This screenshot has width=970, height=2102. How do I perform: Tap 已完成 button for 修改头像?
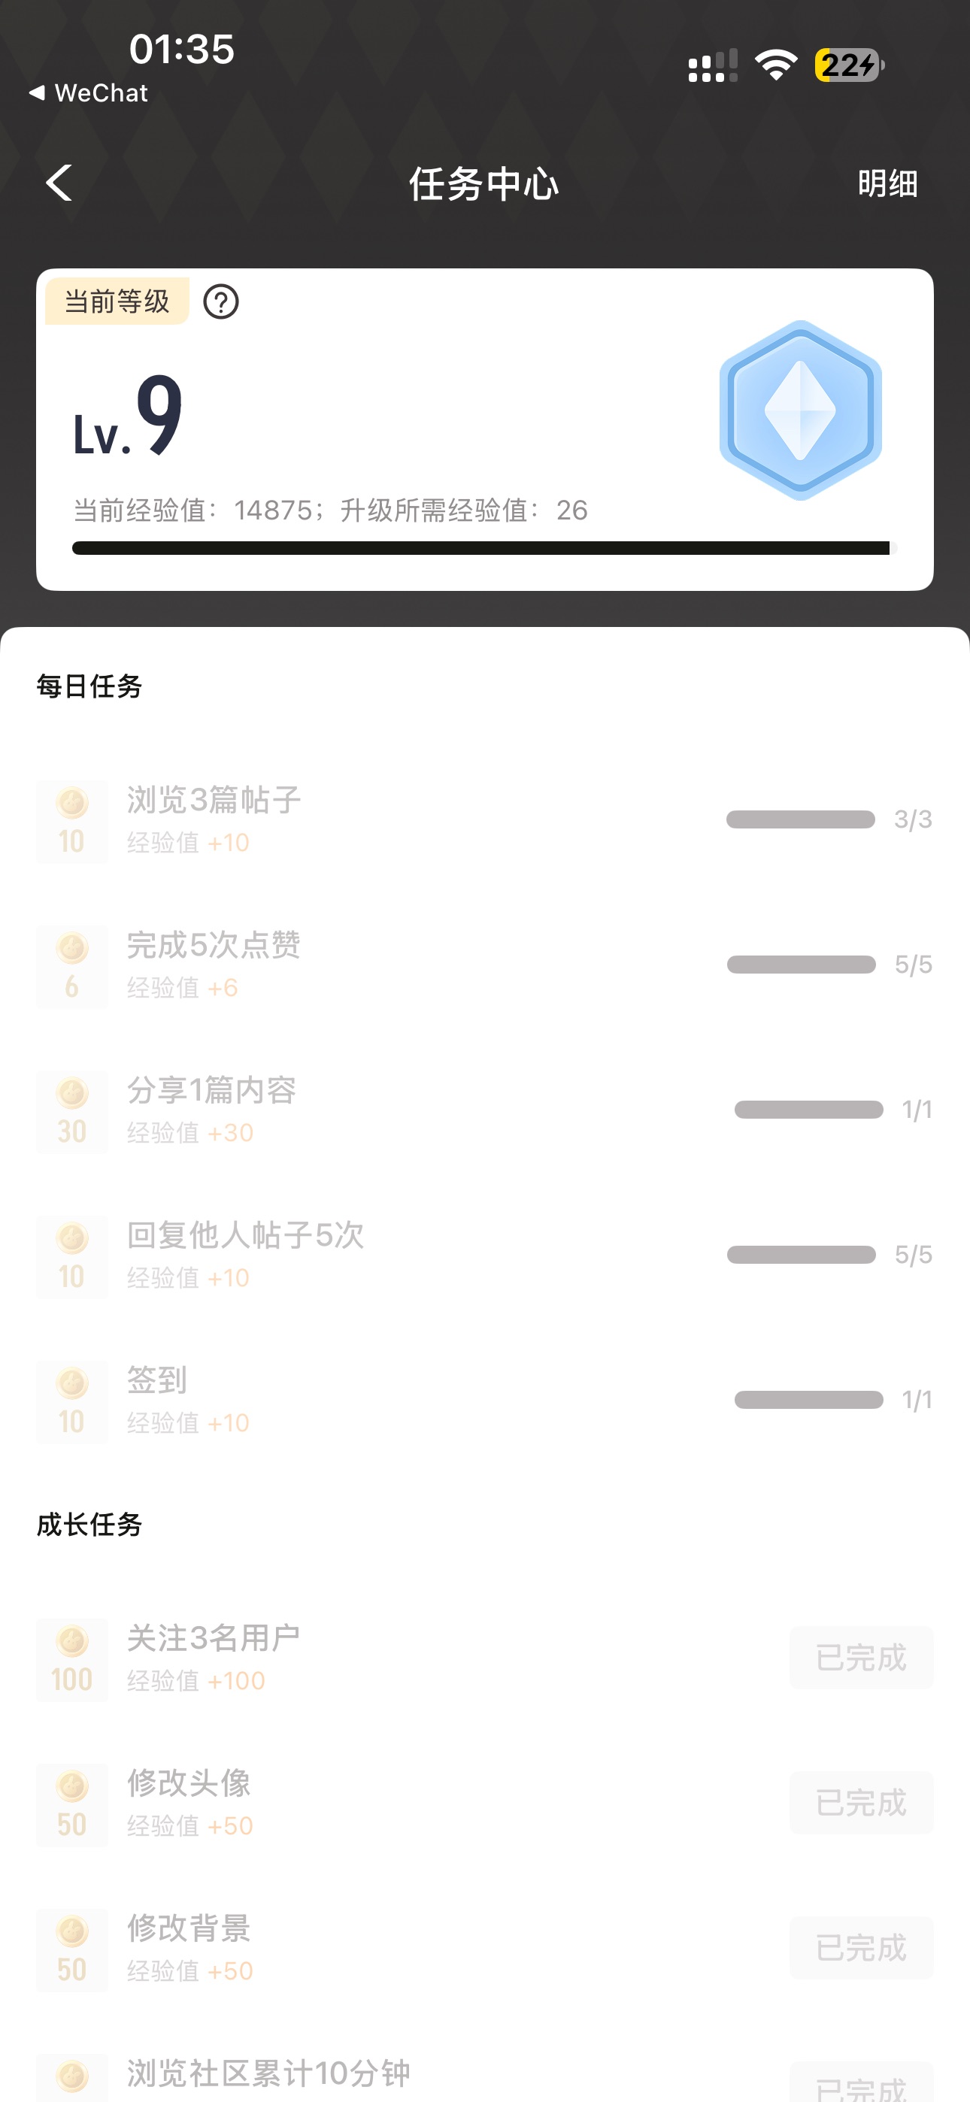[x=860, y=1803]
